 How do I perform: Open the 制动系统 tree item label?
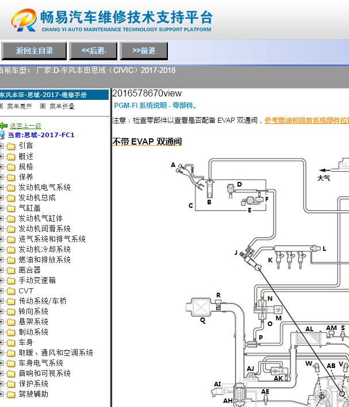(33, 332)
